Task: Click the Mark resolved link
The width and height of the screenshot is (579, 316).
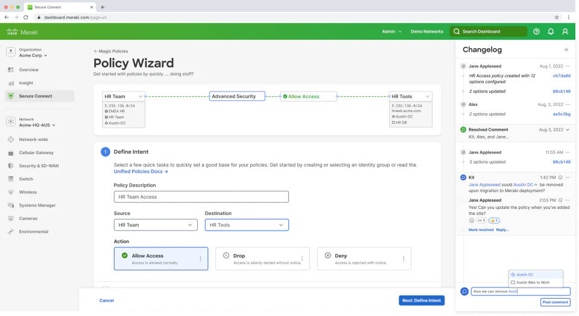Action: (481, 230)
